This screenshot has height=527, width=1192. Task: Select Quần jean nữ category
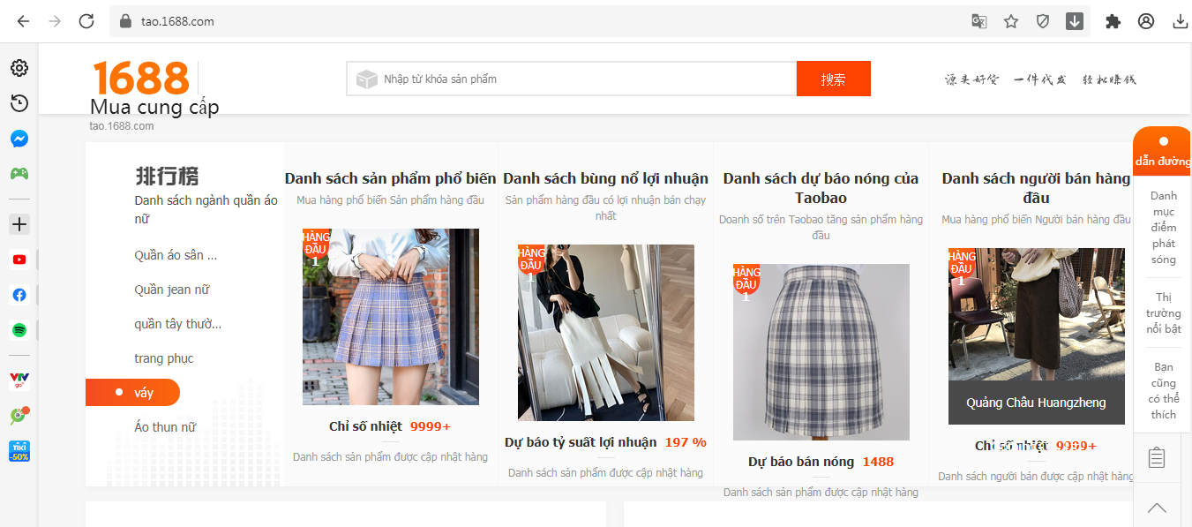pos(172,290)
